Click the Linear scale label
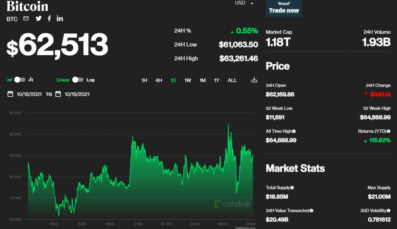Screen dimensions: 397x229 click(x=63, y=80)
